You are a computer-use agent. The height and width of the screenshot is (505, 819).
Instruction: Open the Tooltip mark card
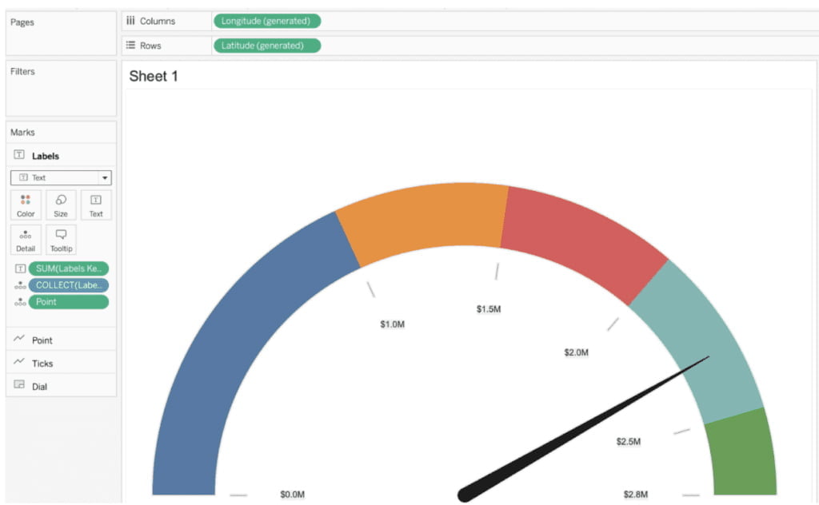pos(61,239)
